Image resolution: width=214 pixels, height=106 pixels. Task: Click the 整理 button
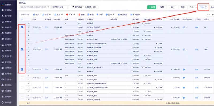click(x=162, y=7)
